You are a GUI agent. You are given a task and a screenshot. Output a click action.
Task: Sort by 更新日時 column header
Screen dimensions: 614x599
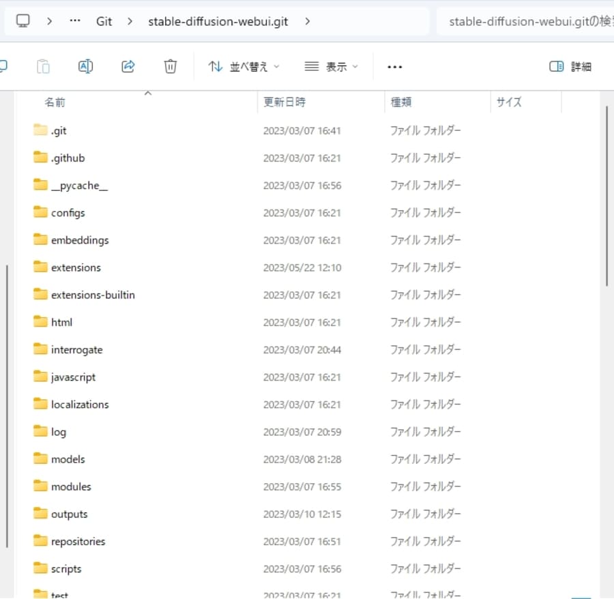(x=284, y=102)
